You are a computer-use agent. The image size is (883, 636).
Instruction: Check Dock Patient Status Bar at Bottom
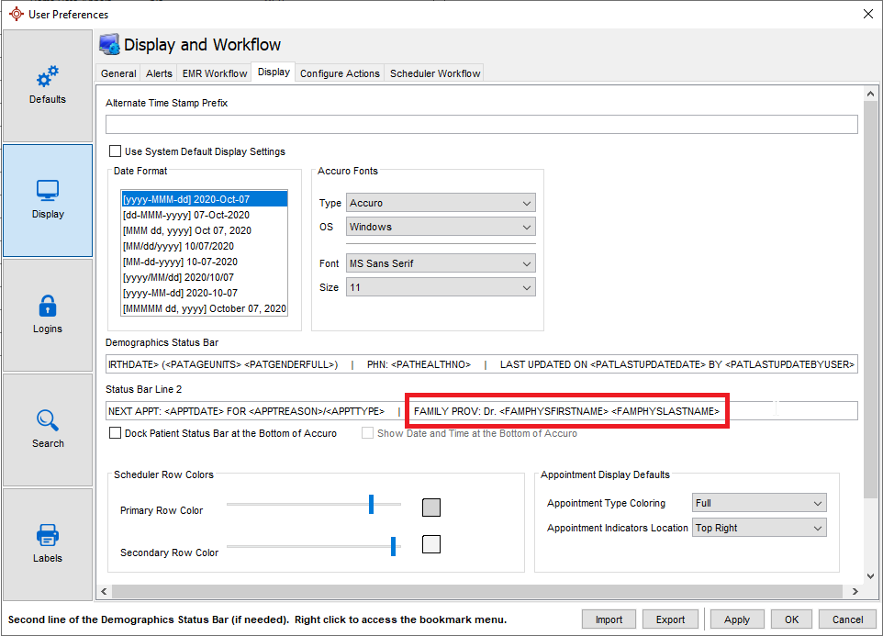tap(116, 433)
